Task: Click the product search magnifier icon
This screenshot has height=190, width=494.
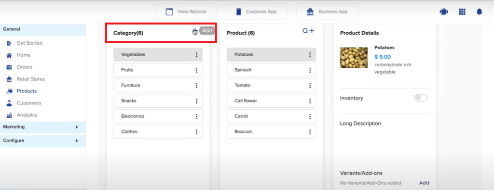Action: tap(305, 31)
